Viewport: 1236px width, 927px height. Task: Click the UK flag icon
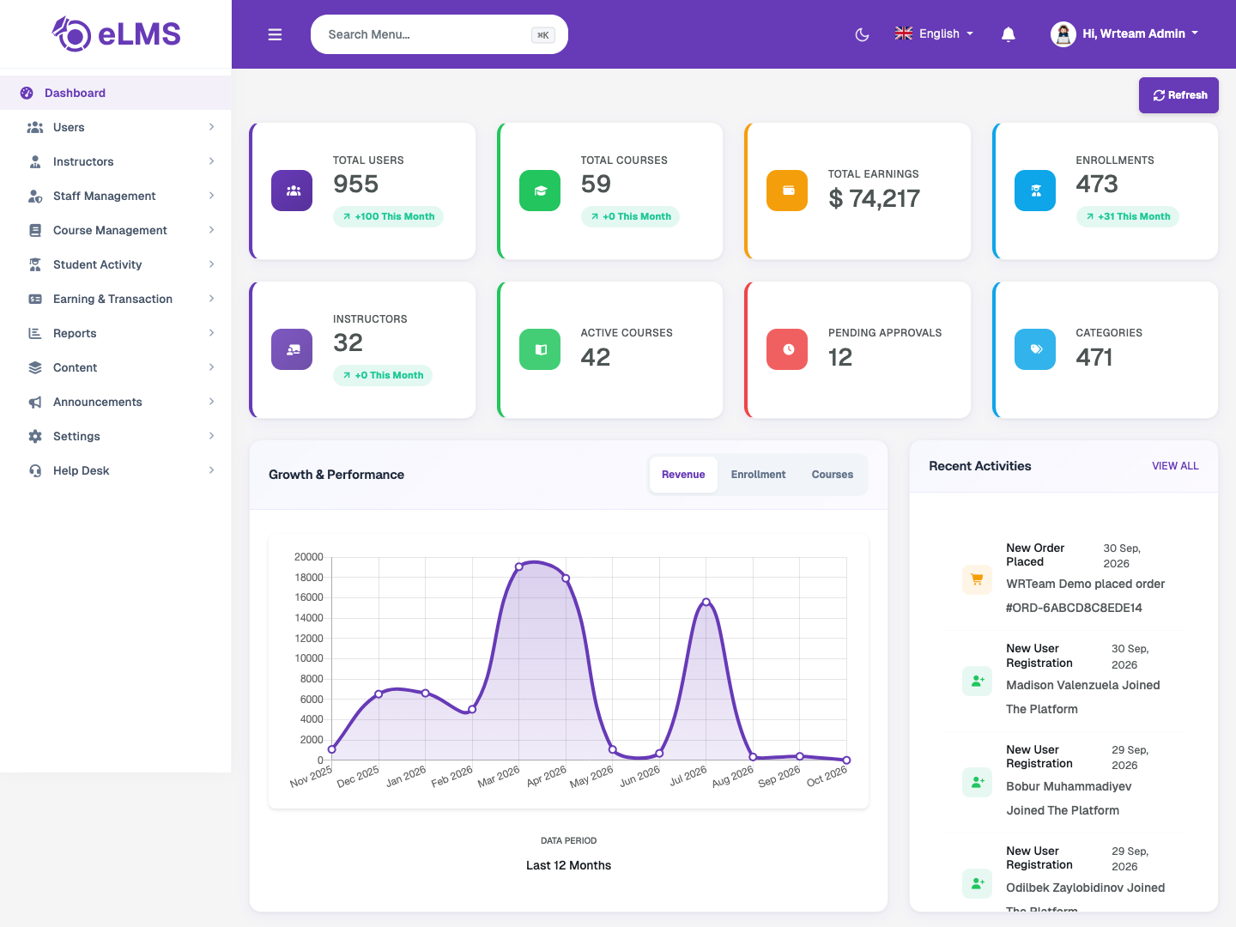pyautogui.click(x=904, y=33)
